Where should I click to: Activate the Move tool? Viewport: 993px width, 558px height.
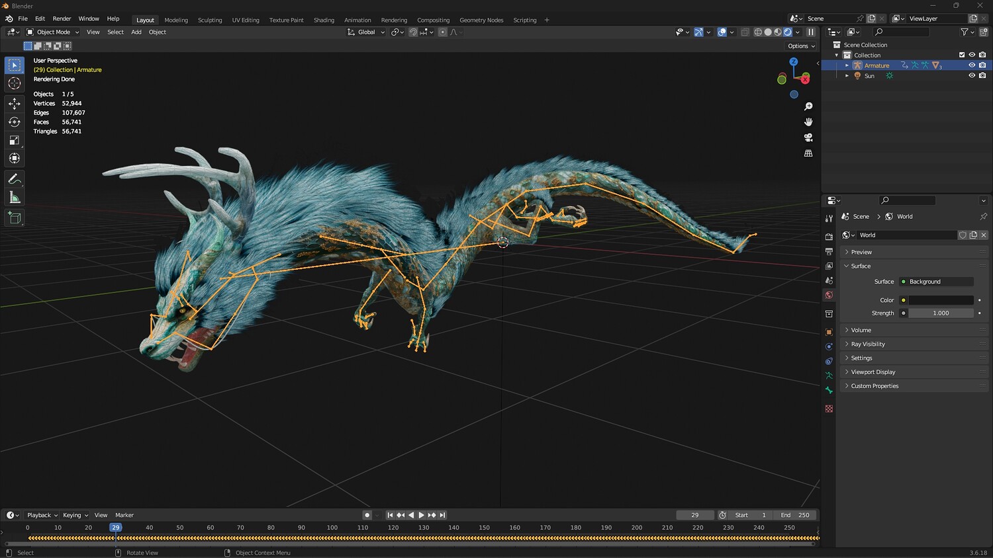click(x=15, y=104)
